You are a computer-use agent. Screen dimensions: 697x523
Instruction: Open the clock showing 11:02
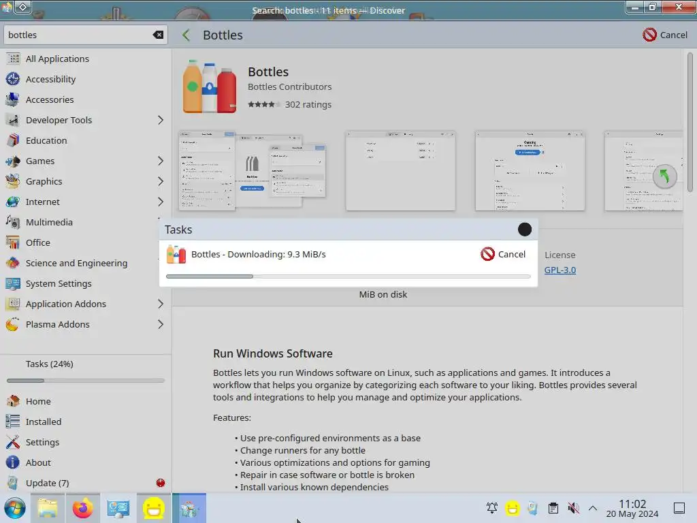(632, 508)
